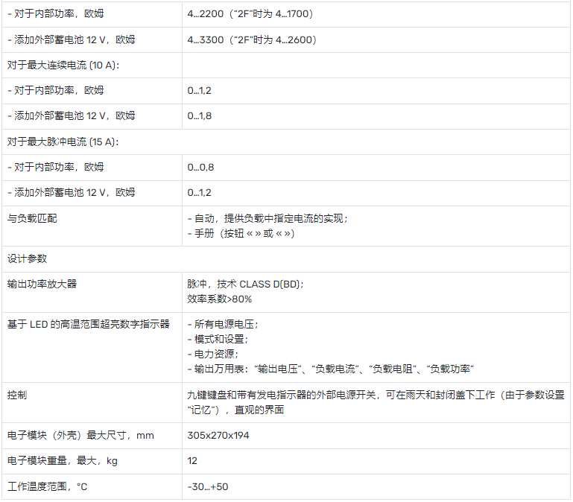
Task: Click the 自动 load matching description line
Action: pyautogui.click(x=268, y=218)
